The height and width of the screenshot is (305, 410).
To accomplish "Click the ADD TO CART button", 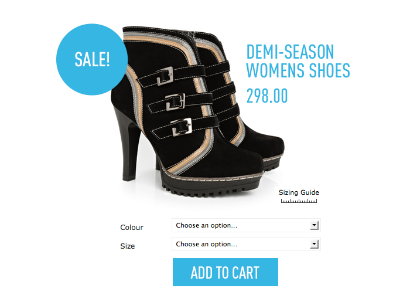I will [225, 272].
